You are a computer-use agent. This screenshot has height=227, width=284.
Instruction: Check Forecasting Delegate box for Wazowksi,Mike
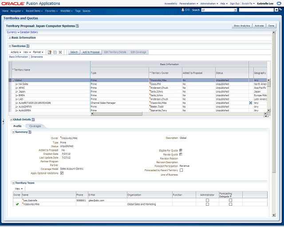pos(230,204)
